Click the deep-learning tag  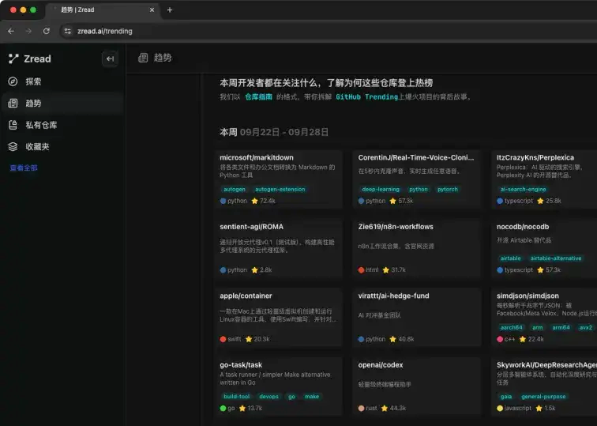click(x=381, y=190)
